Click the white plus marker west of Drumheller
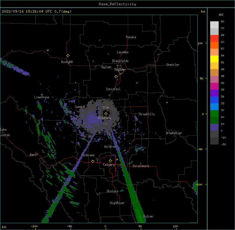This screenshot has width=235, height=230. click(x=167, y=102)
